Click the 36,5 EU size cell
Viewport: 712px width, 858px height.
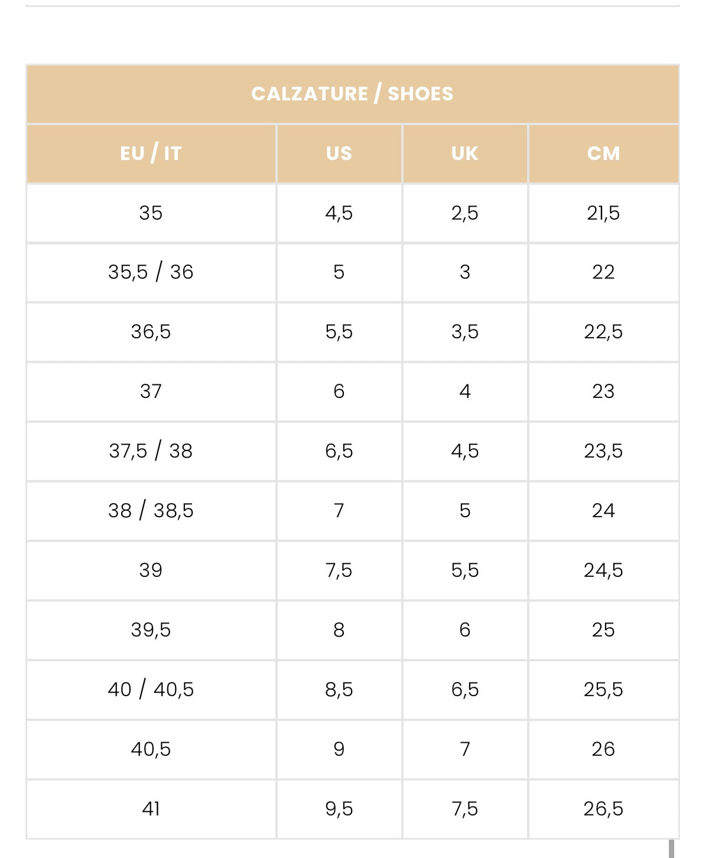pyautogui.click(x=151, y=332)
